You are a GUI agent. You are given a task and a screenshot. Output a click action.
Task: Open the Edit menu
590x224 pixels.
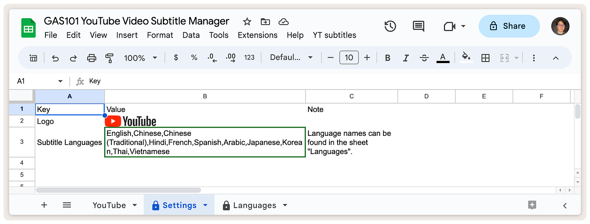pyautogui.click(x=73, y=35)
